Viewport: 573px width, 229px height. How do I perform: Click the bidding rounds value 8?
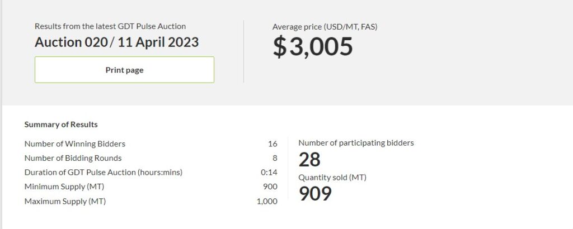coord(275,158)
